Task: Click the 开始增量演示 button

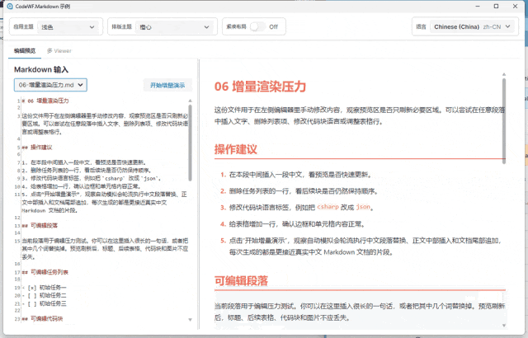Action: click(167, 85)
